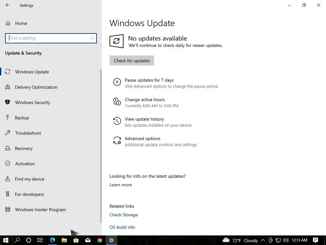Image resolution: width=326 pixels, height=245 pixels.
Task: Click the update history clock icon
Action: pos(117,121)
